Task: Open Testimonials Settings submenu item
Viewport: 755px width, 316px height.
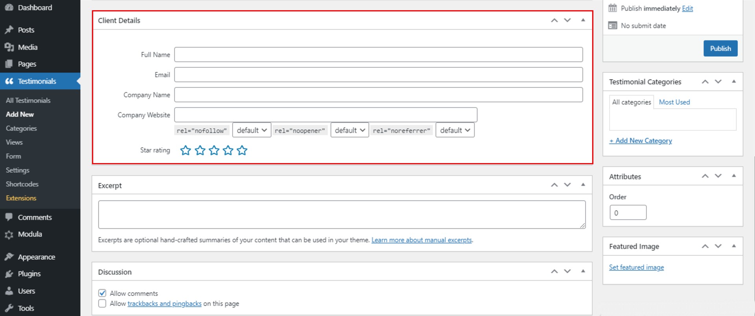Action: pyautogui.click(x=18, y=170)
